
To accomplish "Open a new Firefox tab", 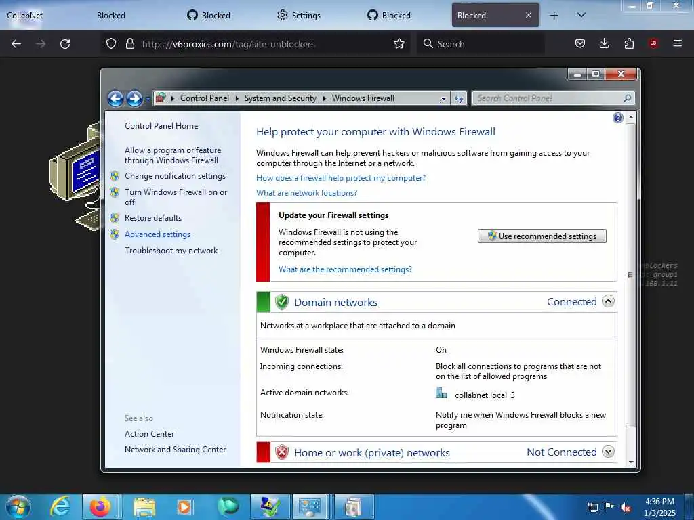I will 554,16.
